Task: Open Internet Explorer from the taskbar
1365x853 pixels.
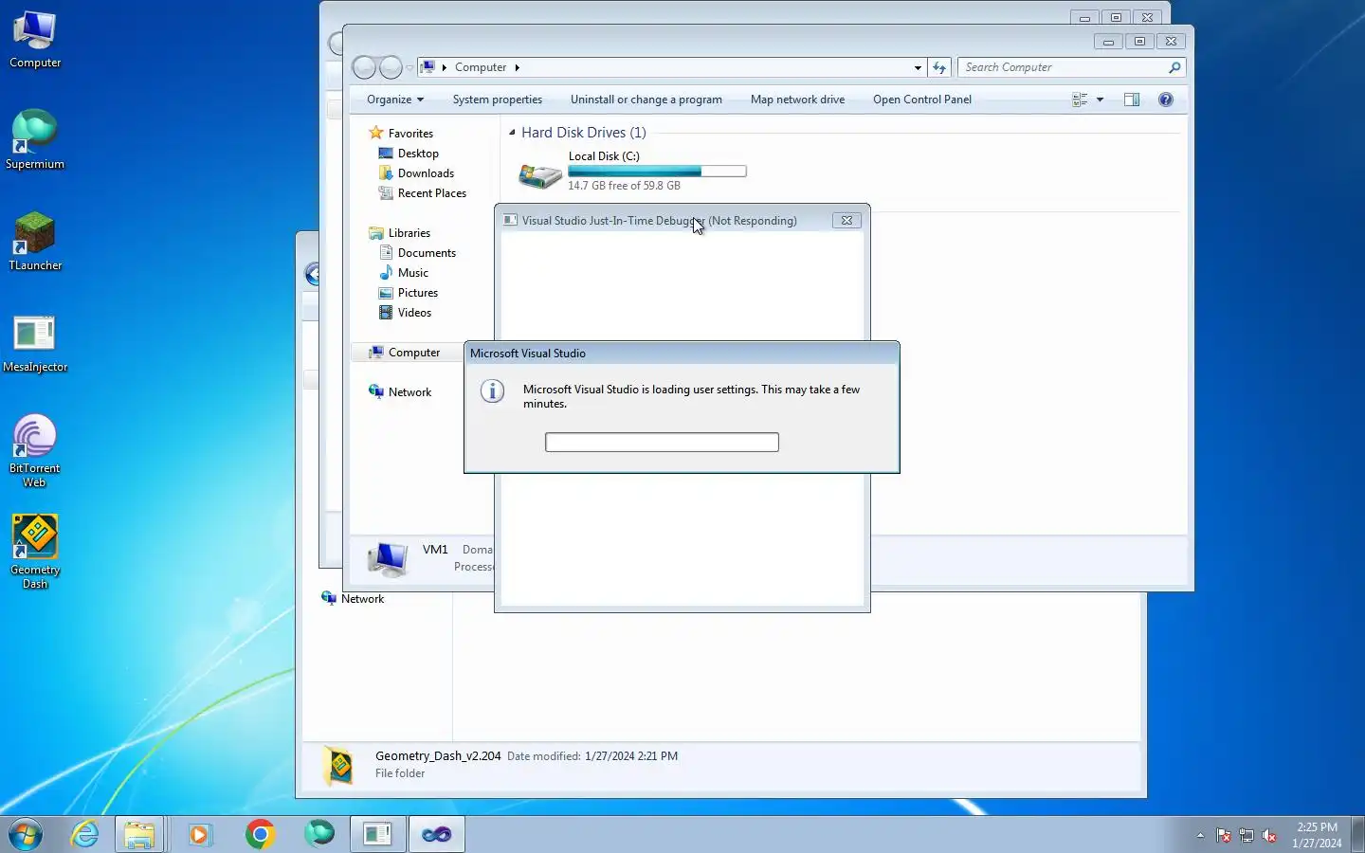Action: [x=85, y=835]
